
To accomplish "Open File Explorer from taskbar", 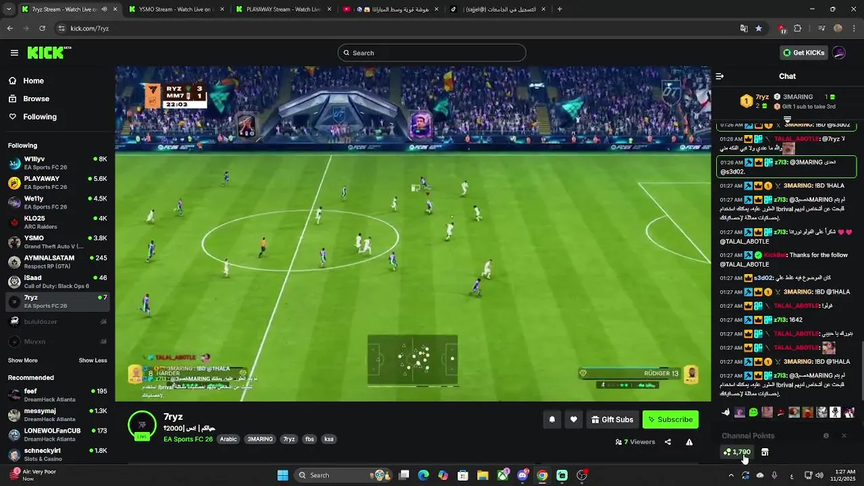I will point(483,475).
